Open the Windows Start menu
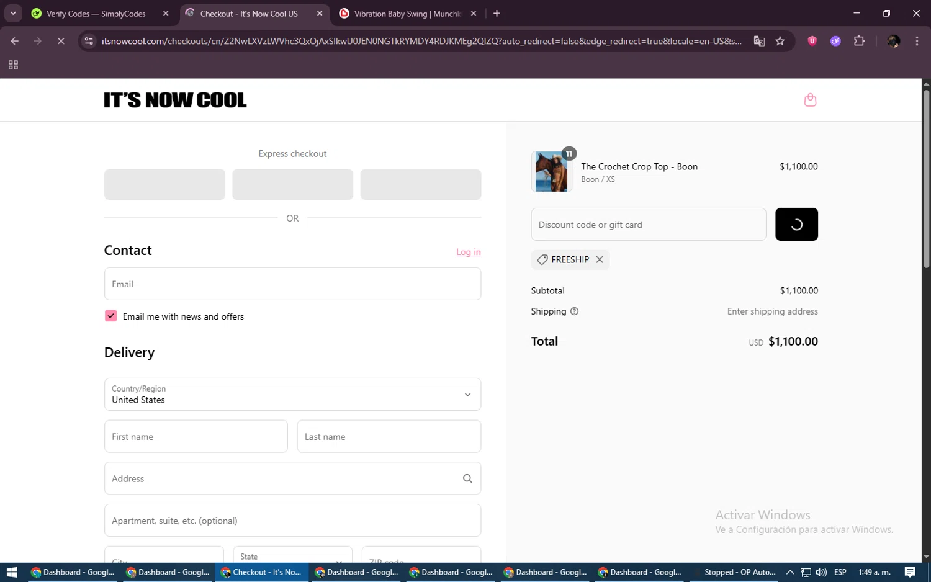The height and width of the screenshot is (582, 931). (x=12, y=572)
